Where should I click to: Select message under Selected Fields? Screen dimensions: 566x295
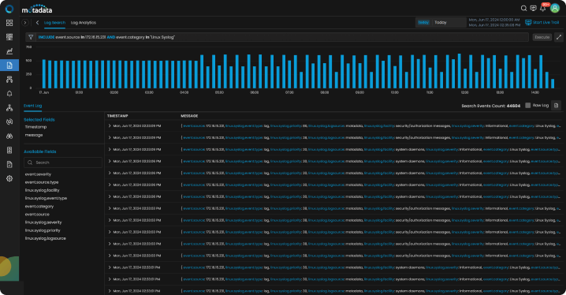pos(34,135)
